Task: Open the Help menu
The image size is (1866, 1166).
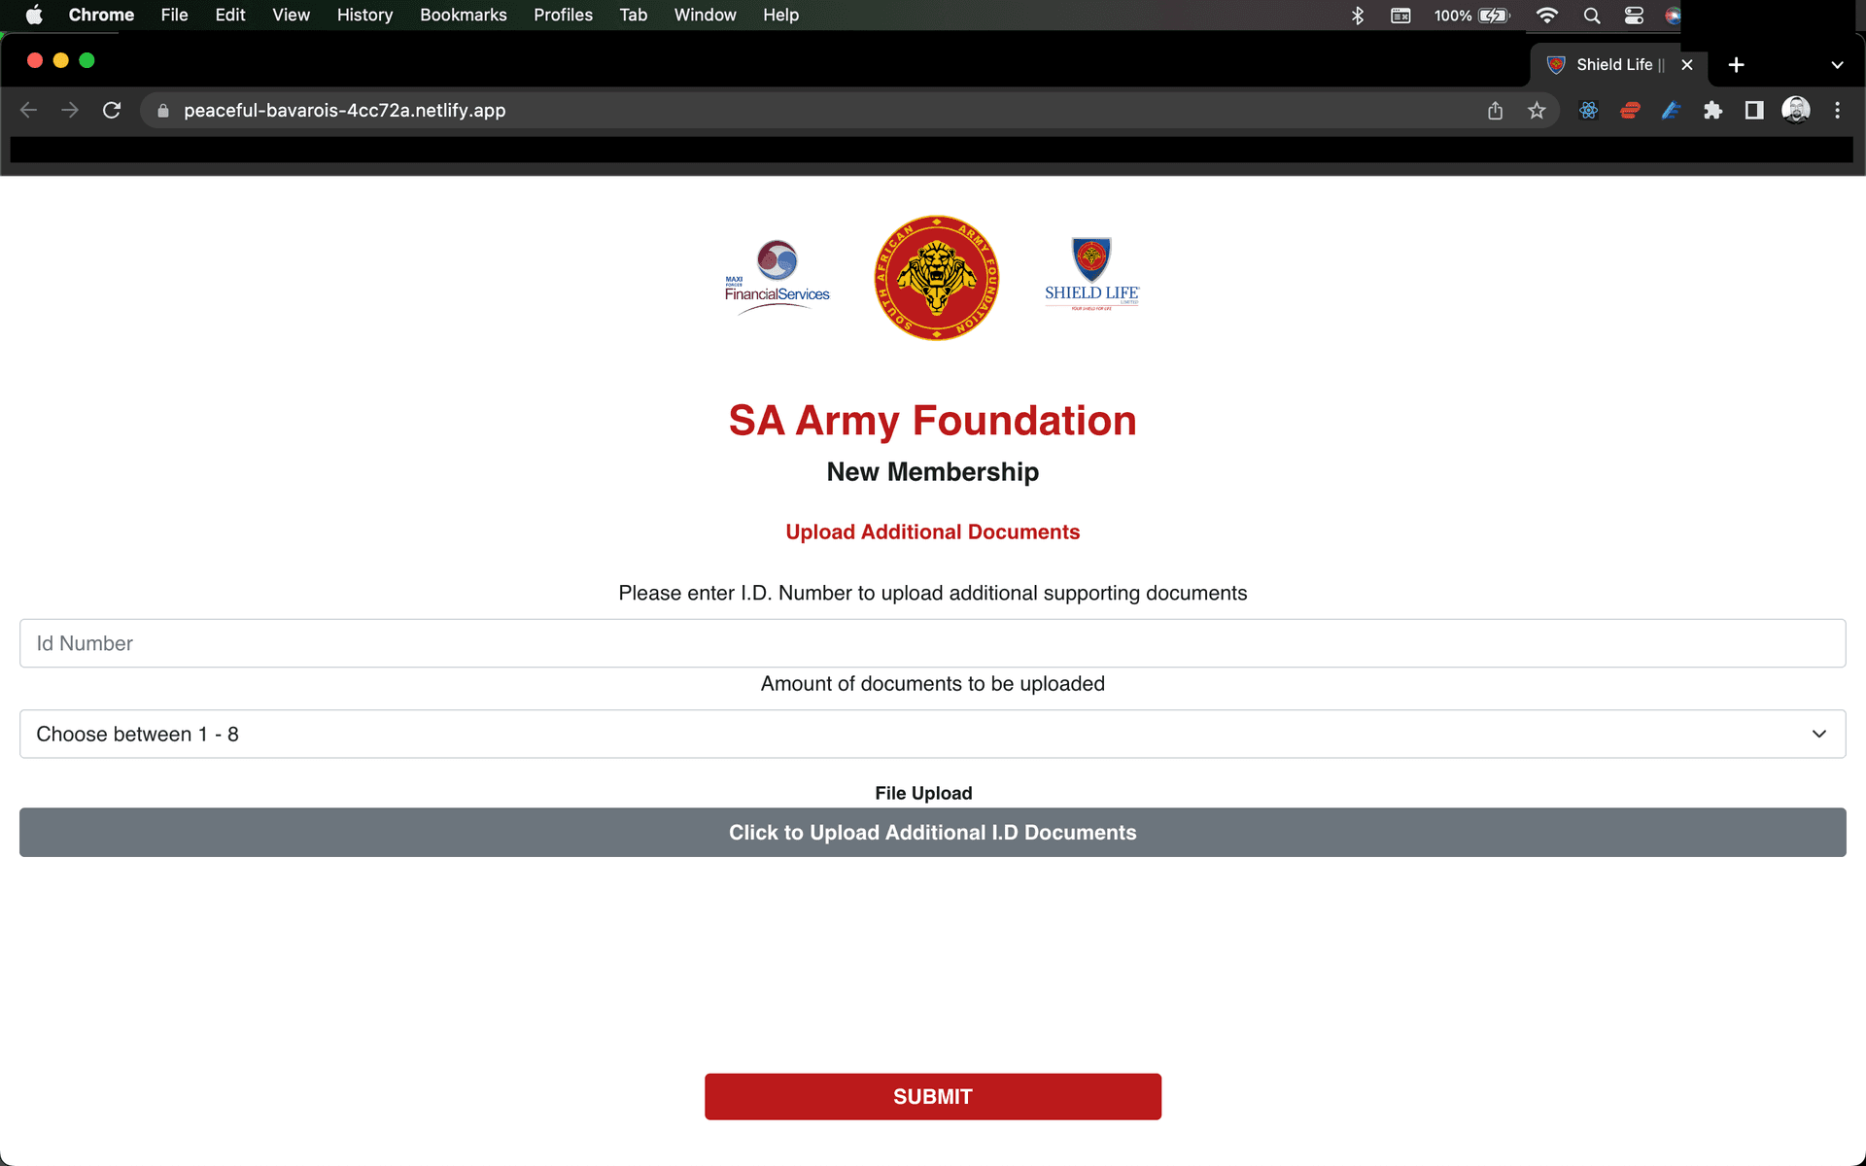Action: [x=780, y=15]
